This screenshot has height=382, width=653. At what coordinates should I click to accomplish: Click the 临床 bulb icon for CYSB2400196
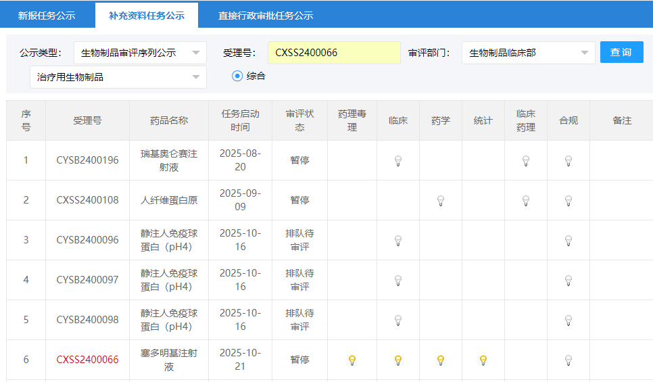point(398,161)
